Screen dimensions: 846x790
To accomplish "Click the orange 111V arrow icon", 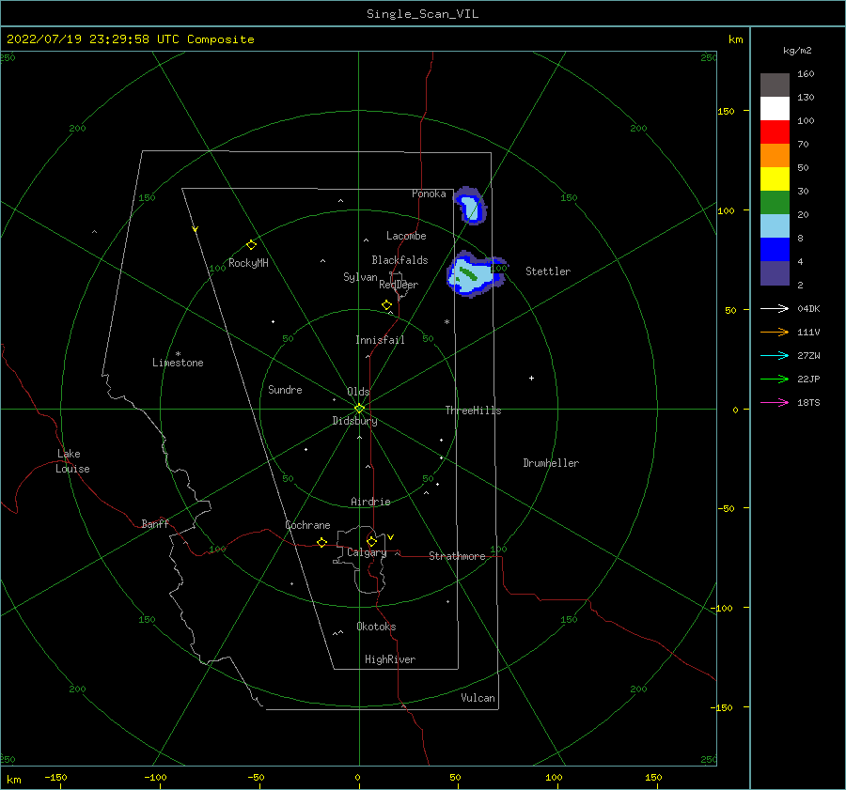I will tap(775, 333).
